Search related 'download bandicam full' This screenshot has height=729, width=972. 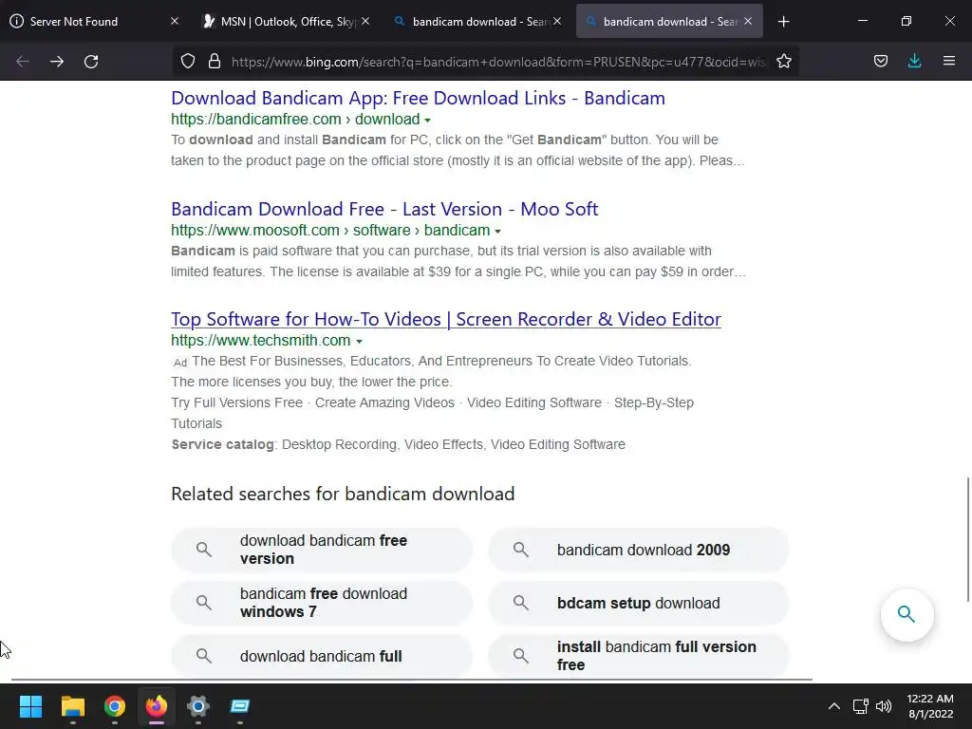(322, 656)
